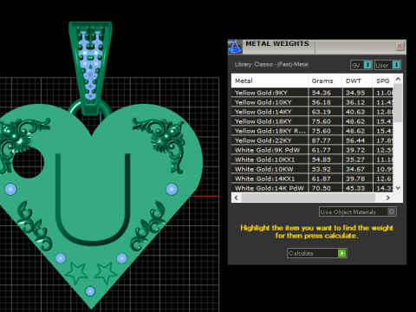Viewport: 416px width, 312px height.
Task: Select the bottom-most gem on the heart
Action: point(90,291)
